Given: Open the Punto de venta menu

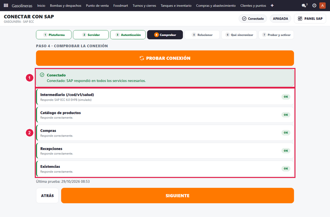Looking at the screenshot, I should click(x=97, y=5).
